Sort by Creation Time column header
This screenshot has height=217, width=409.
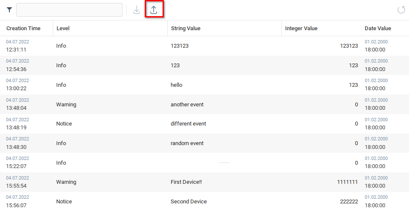pos(23,29)
